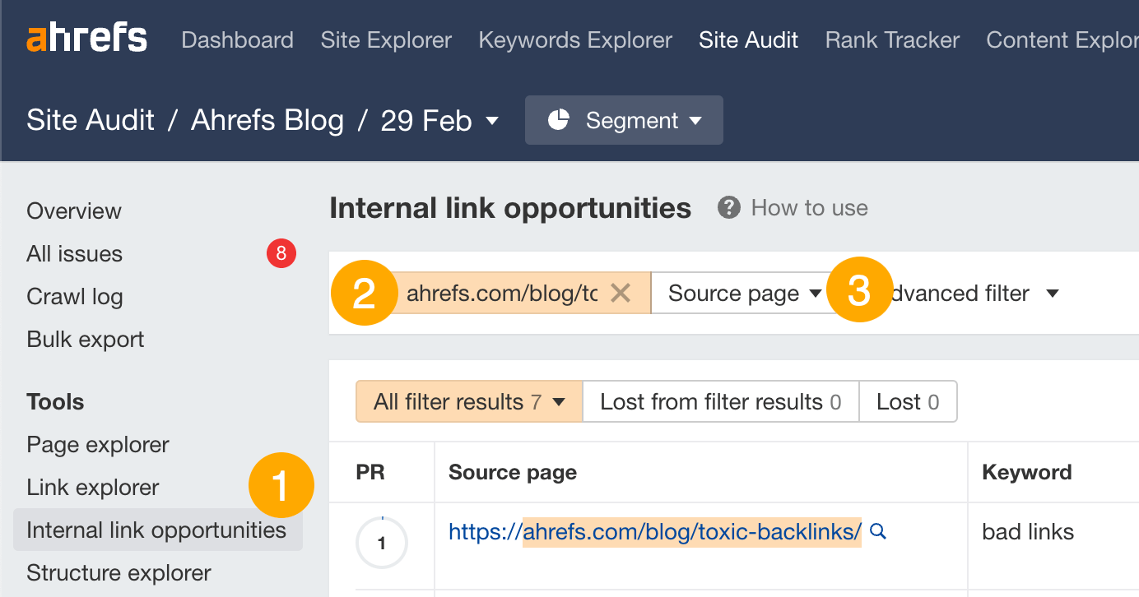Open the toxic-backlinks blog post link
Image resolution: width=1139 pixels, height=597 pixels.
tap(655, 532)
